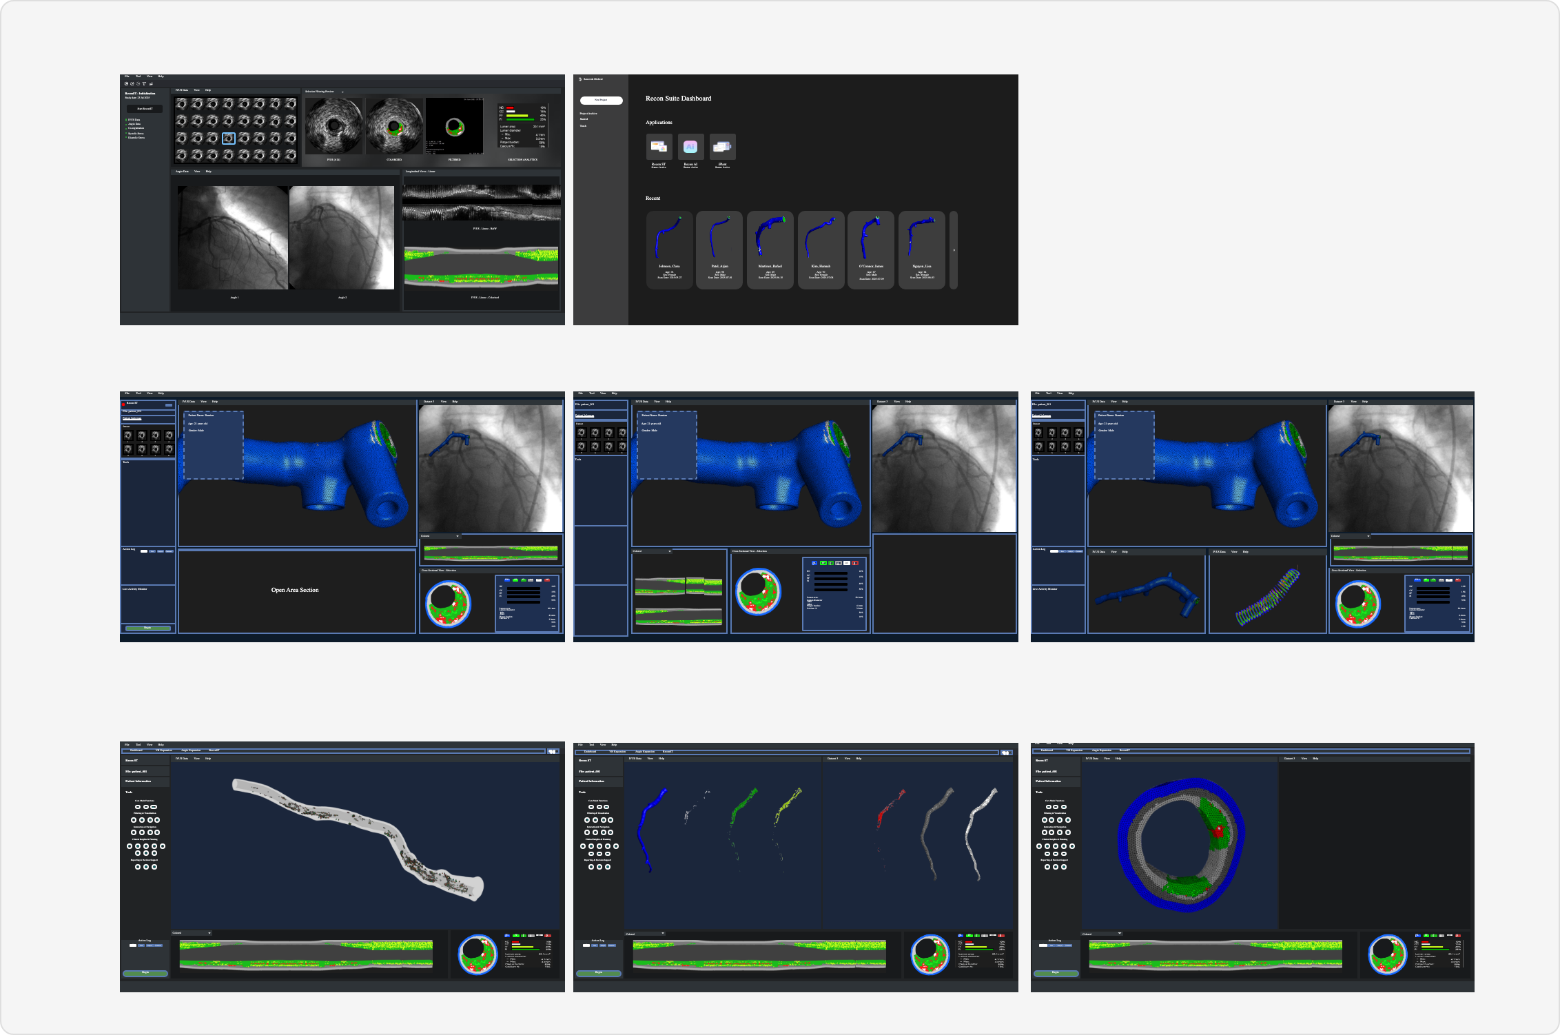
Task: Open Trash in the dashboard sidebar
Action: tap(583, 125)
